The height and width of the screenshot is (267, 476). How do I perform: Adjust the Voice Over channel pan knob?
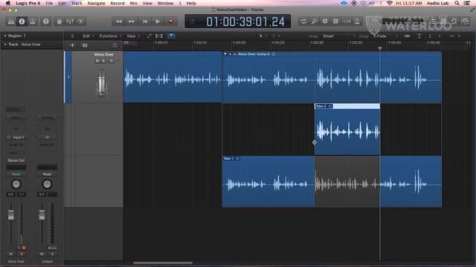point(16,184)
